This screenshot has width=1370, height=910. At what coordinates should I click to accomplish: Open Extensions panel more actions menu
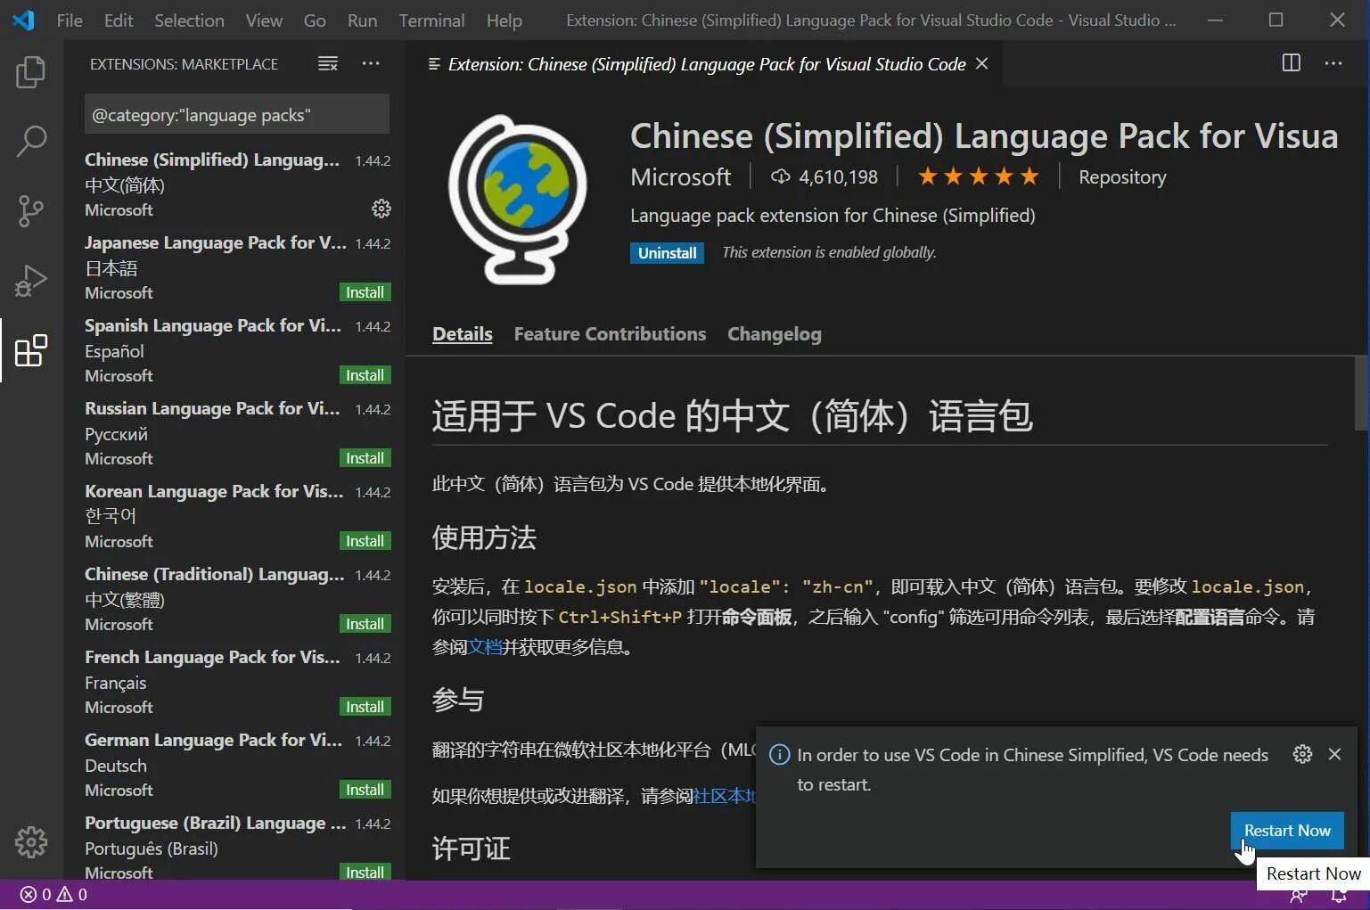(371, 63)
